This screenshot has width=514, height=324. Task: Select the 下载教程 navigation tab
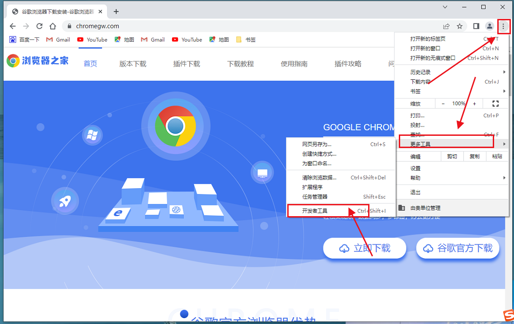[240, 64]
